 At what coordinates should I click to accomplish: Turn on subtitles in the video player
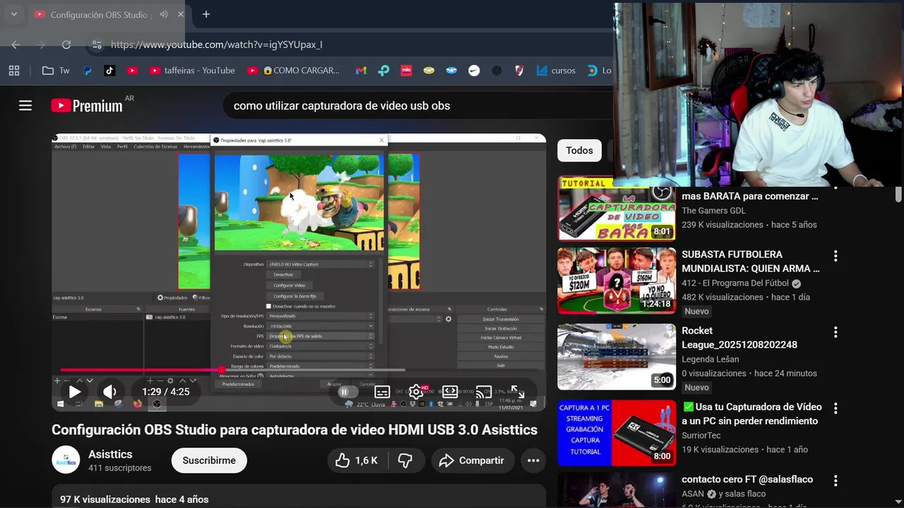pos(382,392)
